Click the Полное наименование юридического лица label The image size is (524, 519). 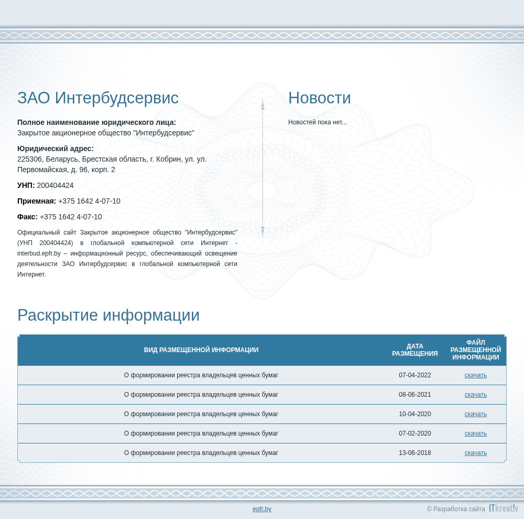96,122
